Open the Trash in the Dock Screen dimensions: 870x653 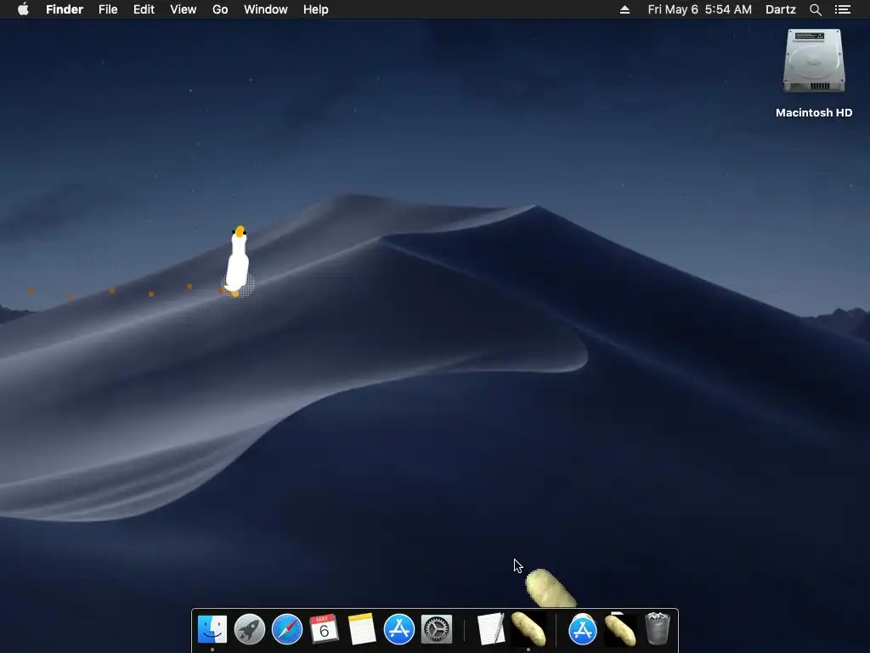point(658,628)
